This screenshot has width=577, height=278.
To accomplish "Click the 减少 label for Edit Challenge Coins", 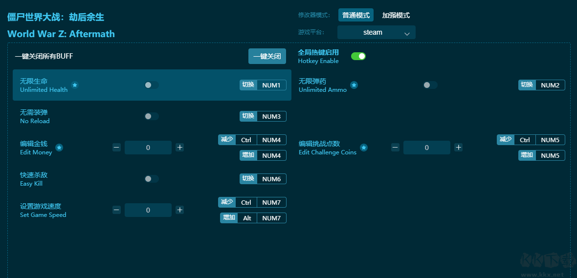I will [506, 140].
